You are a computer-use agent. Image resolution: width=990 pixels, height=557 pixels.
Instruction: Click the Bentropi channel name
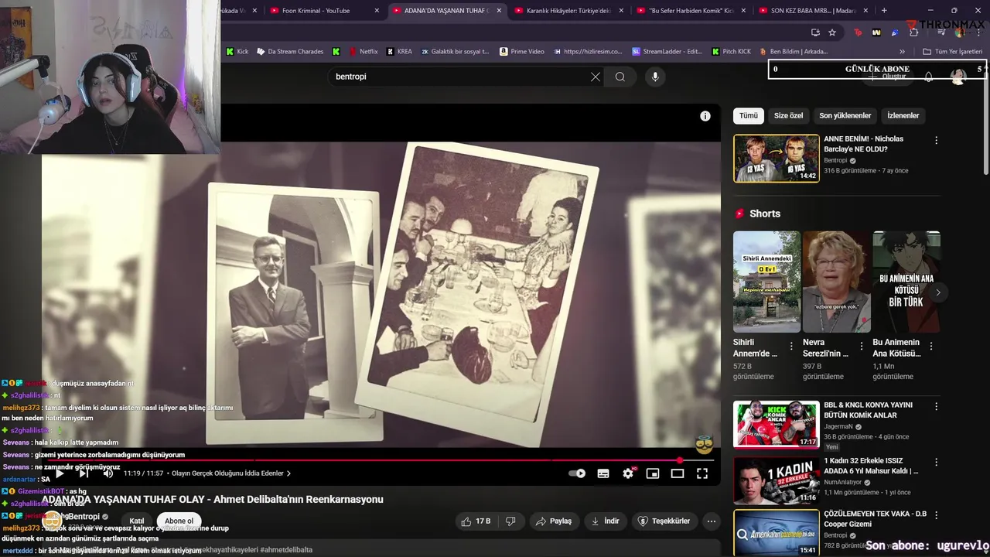point(84,517)
